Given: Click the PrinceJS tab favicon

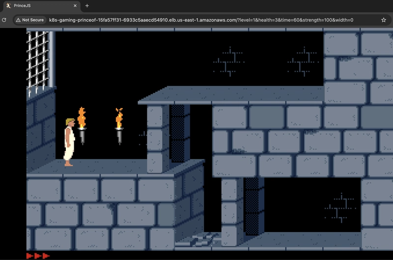Looking at the screenshot, I should pos(7,5).
